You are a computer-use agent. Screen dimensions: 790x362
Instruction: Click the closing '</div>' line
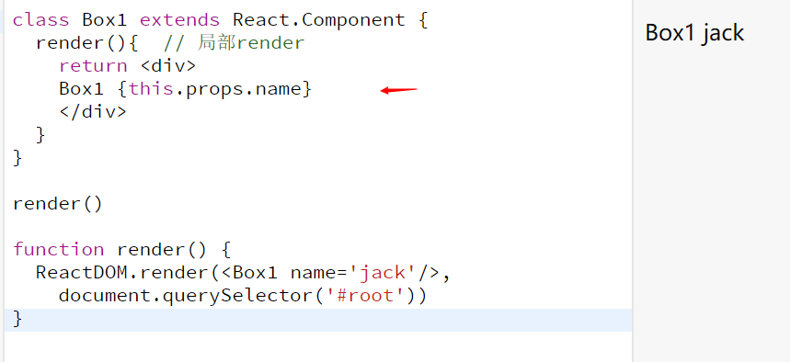tap(93, 112)
